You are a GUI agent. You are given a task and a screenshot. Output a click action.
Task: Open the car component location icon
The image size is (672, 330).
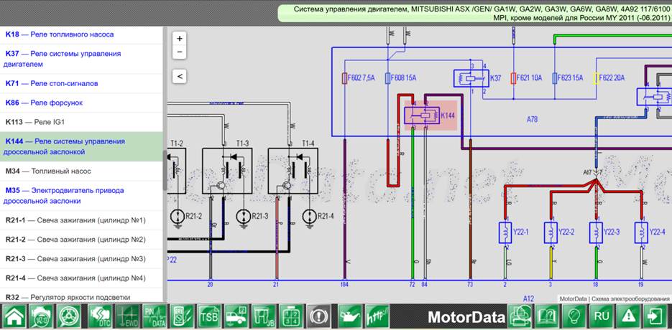click(x=237, y=317)
